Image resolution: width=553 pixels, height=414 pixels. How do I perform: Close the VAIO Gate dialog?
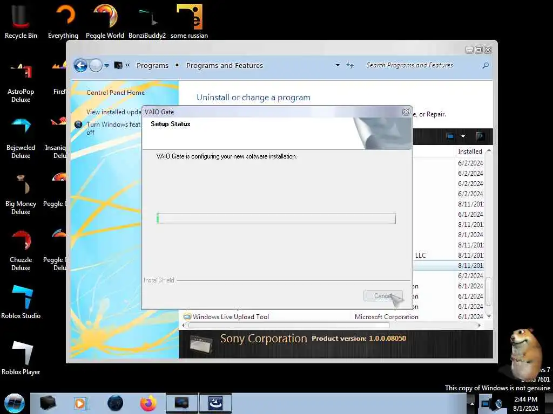[406, 112]
